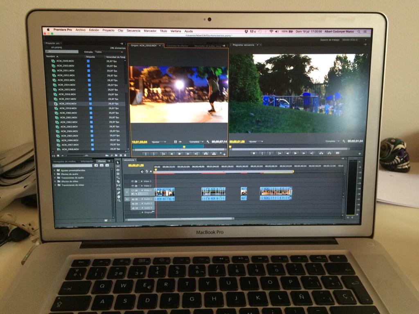Screen dimensions: 419x314
Task: Mute the Audio 3 track speaker
Action: [133, 208]
